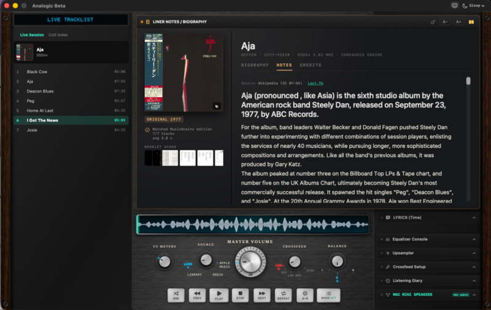This screenshot has height=310, width=491.
Task: Stop playback with the STOP button
Action: point(240,295)
